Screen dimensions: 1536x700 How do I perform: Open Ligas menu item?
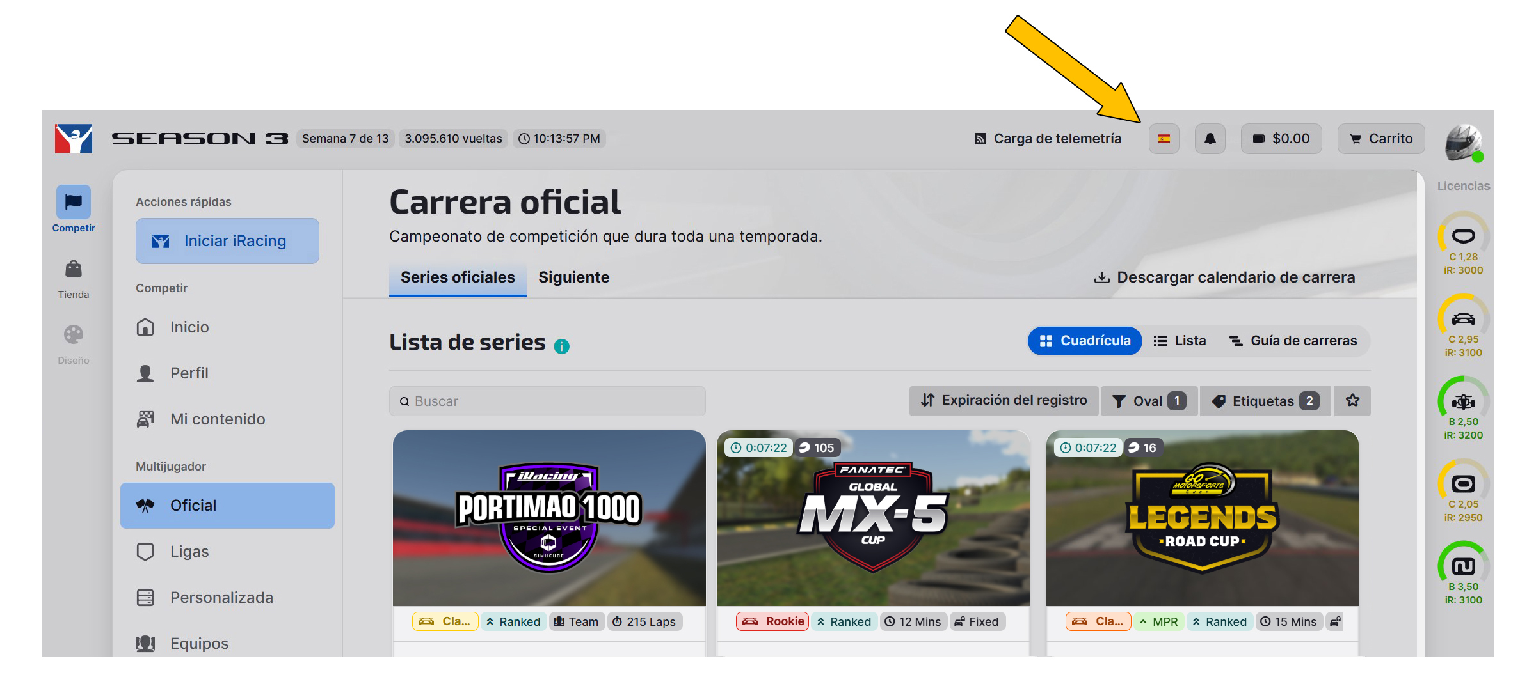coord(227,552)
